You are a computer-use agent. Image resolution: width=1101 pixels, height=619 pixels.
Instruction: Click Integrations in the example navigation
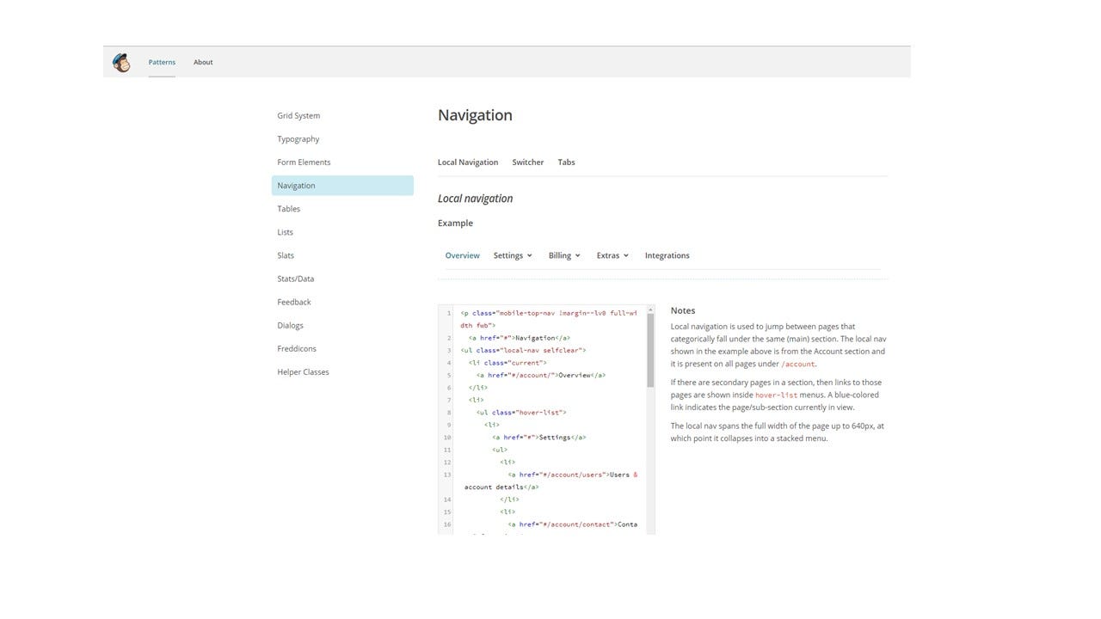(666, 254)
